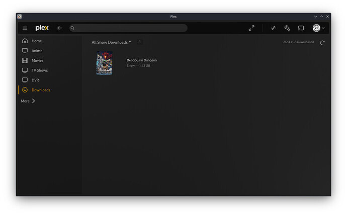Click the Plex logo

pyautogui.click(x=42, y=28)
